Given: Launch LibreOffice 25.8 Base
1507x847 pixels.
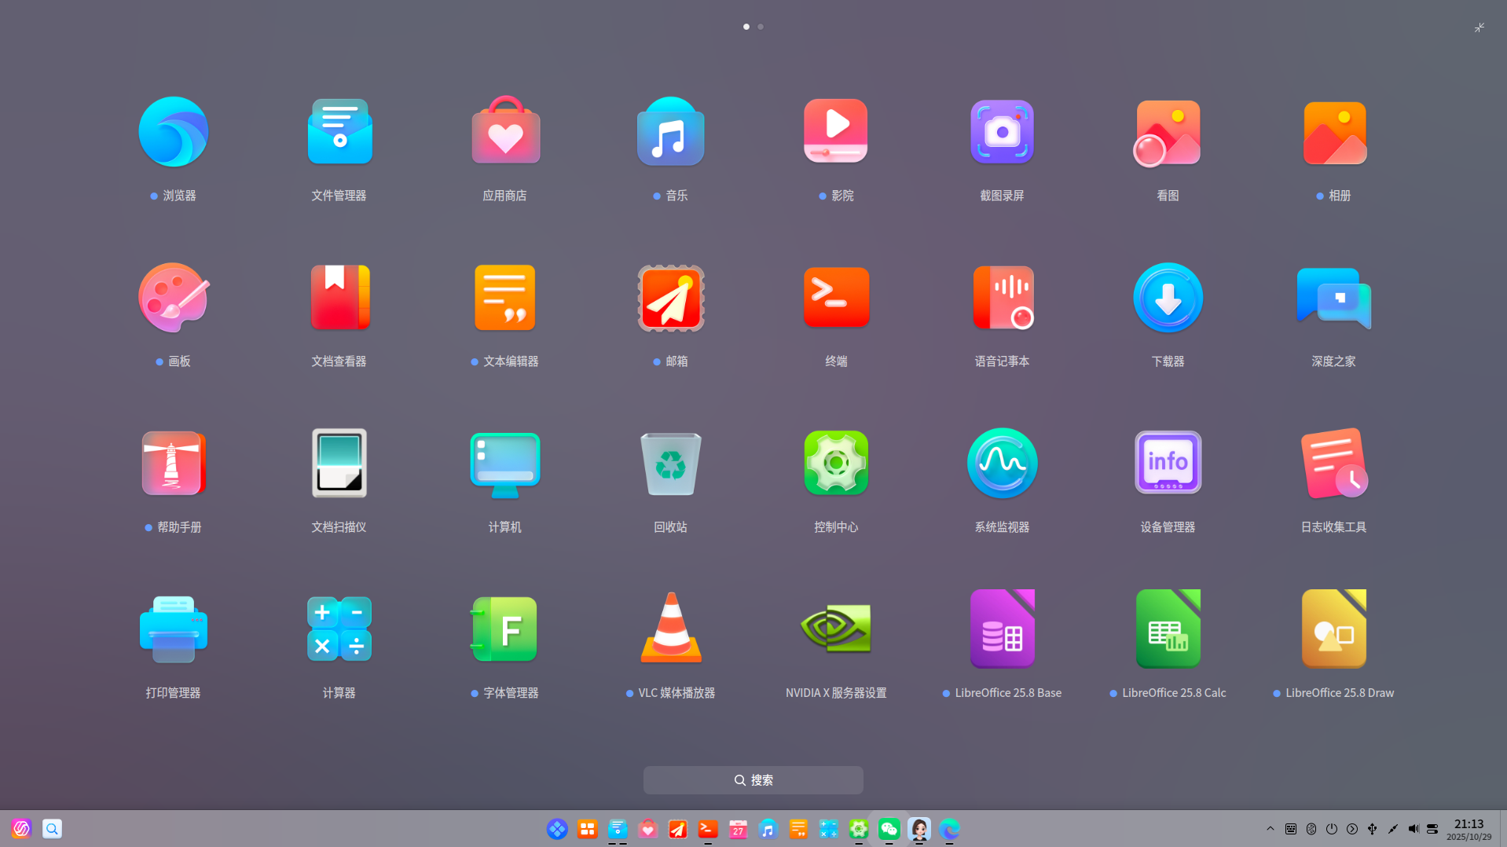Looking at the screenshot, I should point(1002,629).
